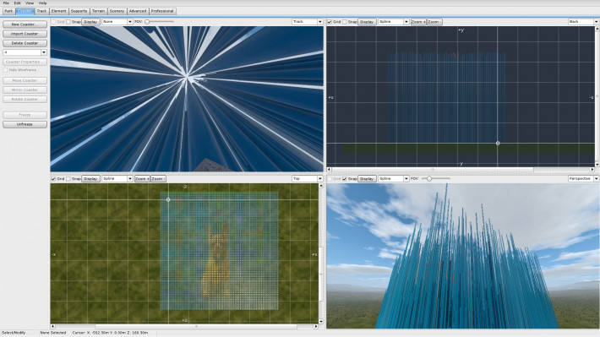The height and width of the screenshot is (337, 600).
Task: Click up scroll arrow of Top view
Action: point(320,186)
